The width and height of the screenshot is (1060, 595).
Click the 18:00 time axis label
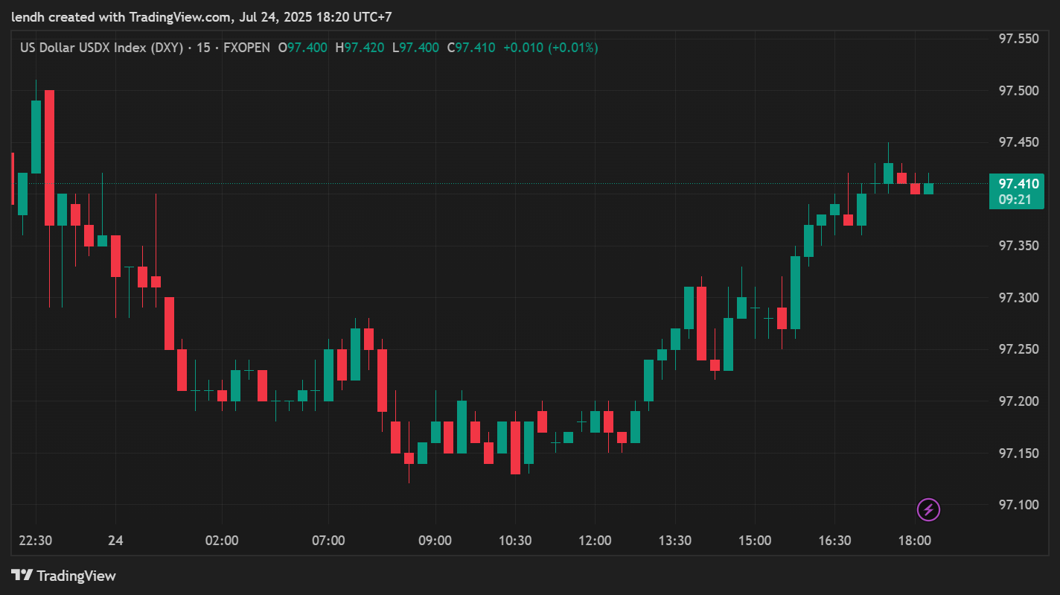pyautogui.click(x=914, y=541)
